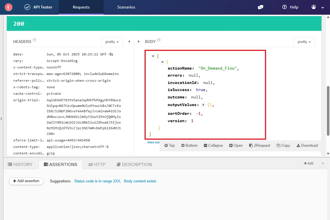The image size is (330, 220).
Task: Click the date header value
Action: (80, 54)
